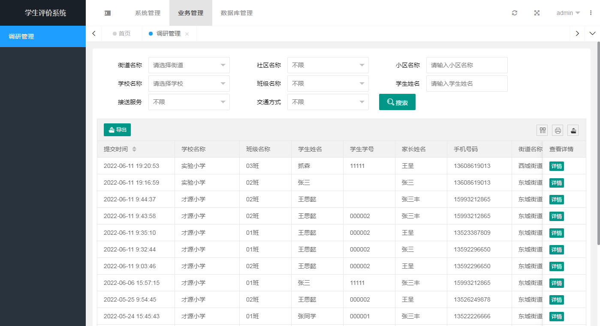Click the export icon at table top right
This screenshot has height=326, width=600.
click(x=573, y=130)
